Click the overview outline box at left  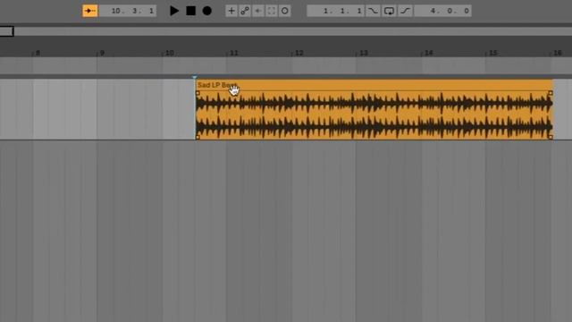6,31
